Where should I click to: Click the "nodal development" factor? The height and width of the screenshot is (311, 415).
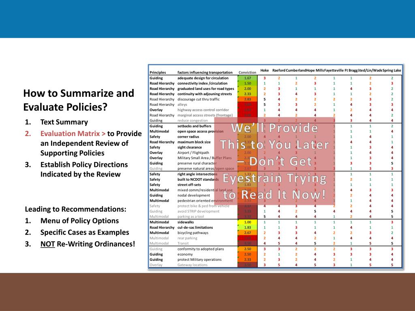coord(193,195)
